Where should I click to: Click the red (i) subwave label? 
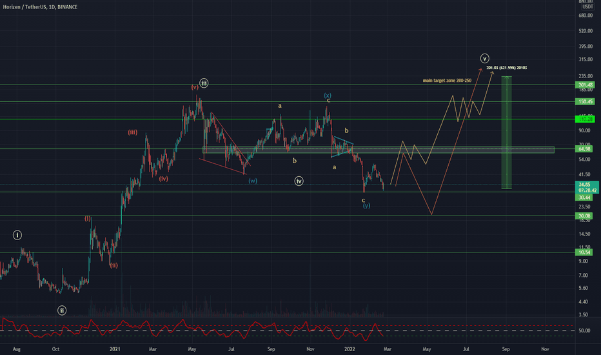point(88,219)
